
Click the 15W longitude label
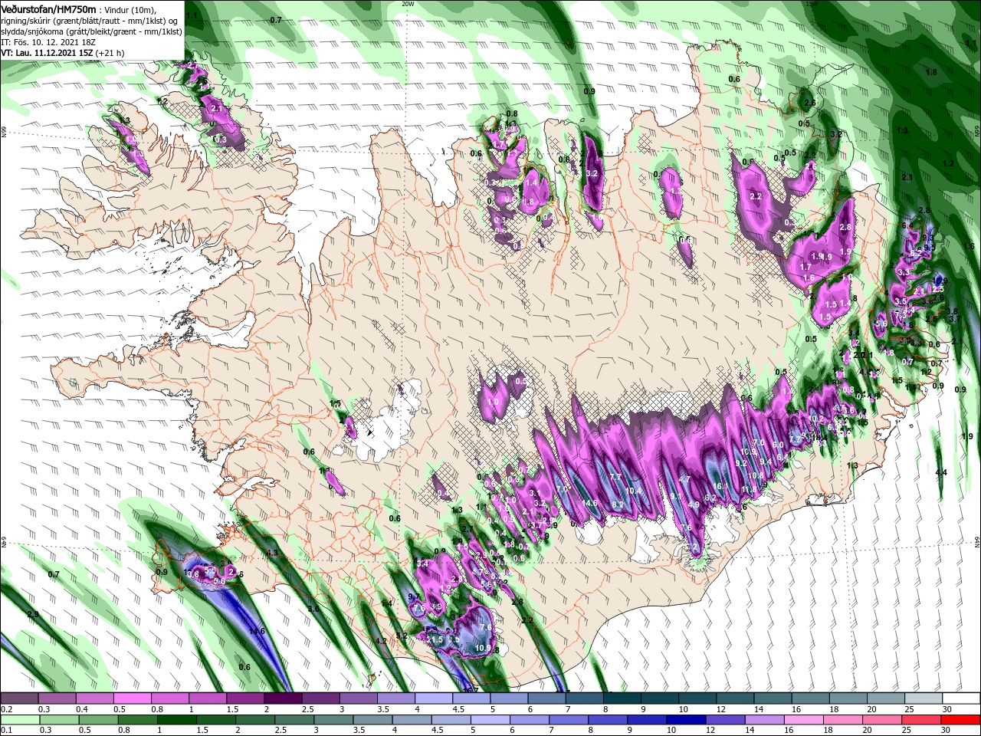[x=812, y=4]
